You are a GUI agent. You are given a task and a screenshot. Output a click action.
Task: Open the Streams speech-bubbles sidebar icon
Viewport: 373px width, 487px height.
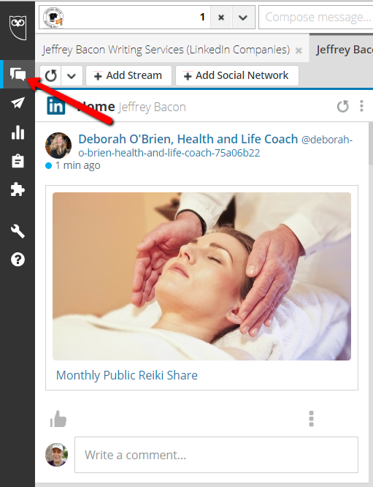tap(18, 75)
